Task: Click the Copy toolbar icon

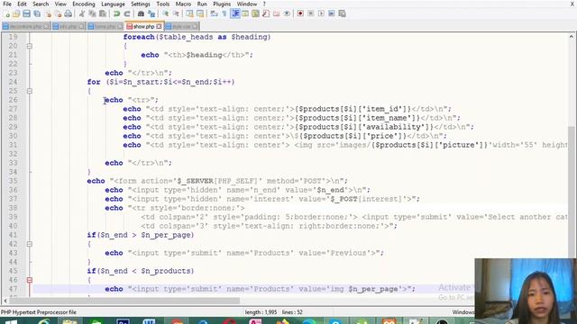Action: (92, 14)
